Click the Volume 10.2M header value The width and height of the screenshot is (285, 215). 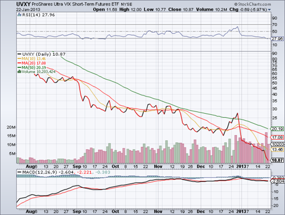tap(211, 9)
